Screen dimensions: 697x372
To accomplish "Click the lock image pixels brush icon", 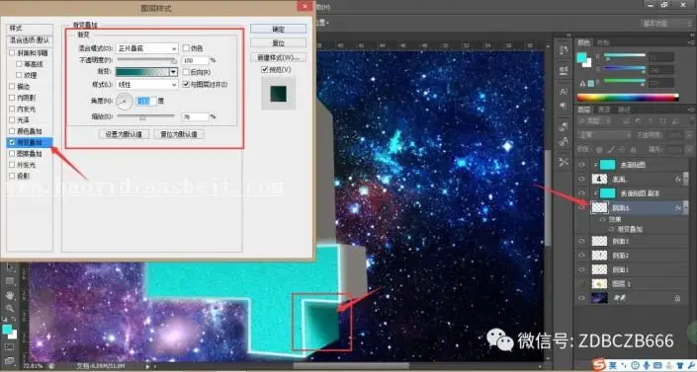I will 611,150.
